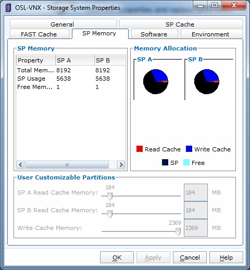Go to the Software tab
This screenshot has height=270, width=250.
pyautogui.click(x=155, y=34)
